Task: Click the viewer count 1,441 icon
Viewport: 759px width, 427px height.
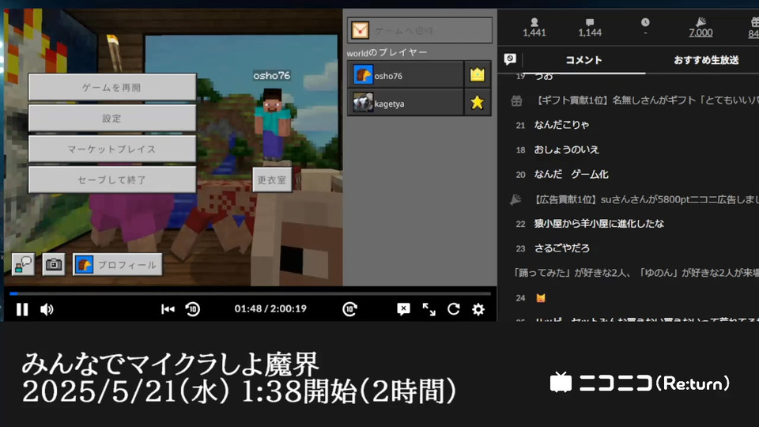Action: pyautogui.click(x=534, y=23)
